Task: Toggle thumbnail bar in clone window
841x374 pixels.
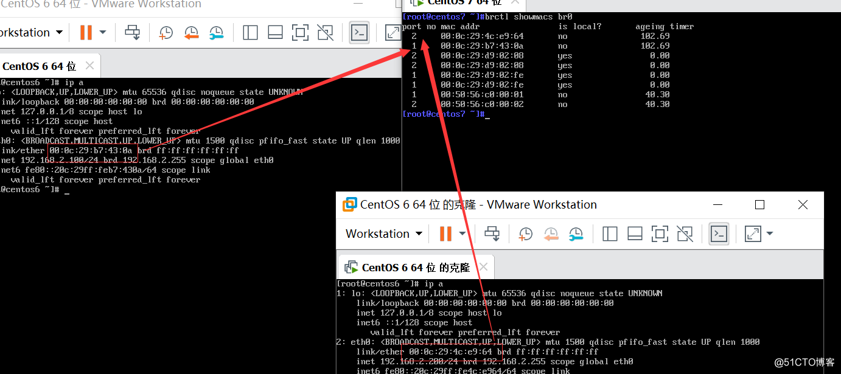Action: tap(635, 234)
